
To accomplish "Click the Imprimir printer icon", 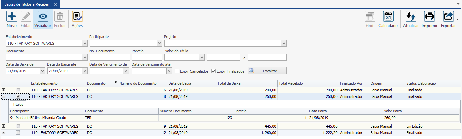I will click(430, 17).
